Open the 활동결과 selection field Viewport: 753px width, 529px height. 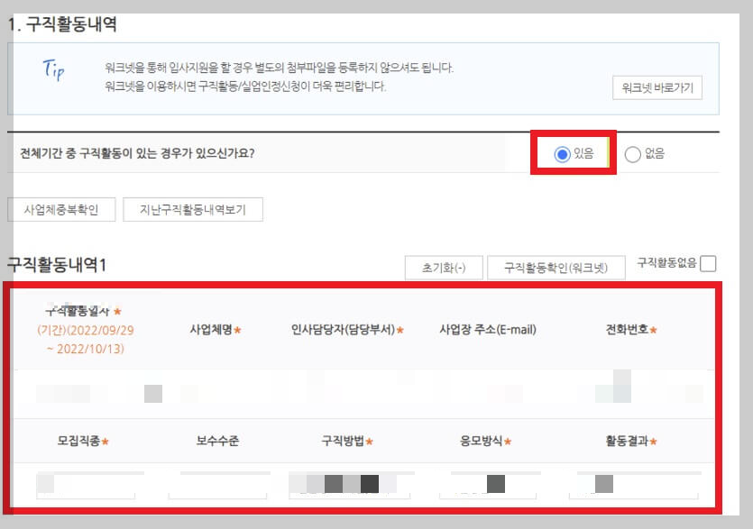coord(634,485)
